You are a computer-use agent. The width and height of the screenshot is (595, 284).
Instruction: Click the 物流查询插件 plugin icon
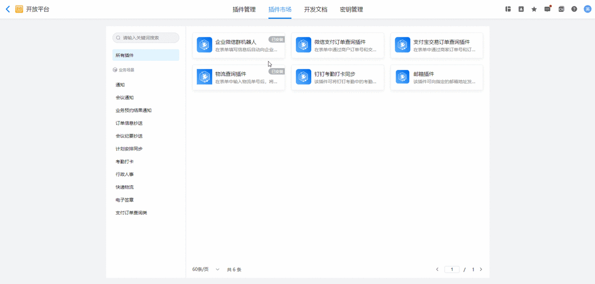coord(204,77)
